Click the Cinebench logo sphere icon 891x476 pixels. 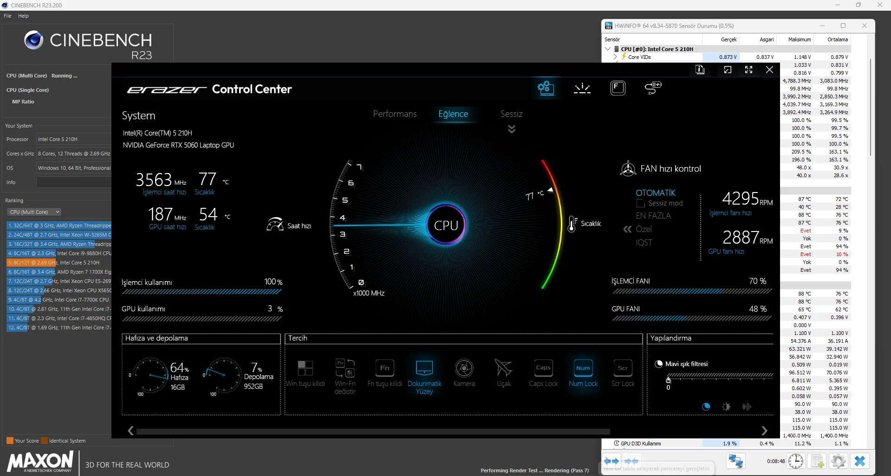coord(33,40)
